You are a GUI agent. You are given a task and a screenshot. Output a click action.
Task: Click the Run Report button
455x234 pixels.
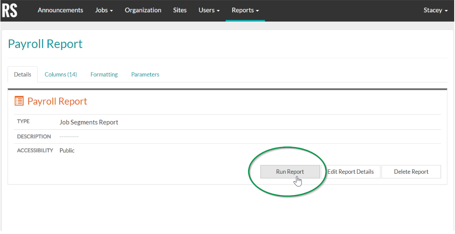[290, 171]
